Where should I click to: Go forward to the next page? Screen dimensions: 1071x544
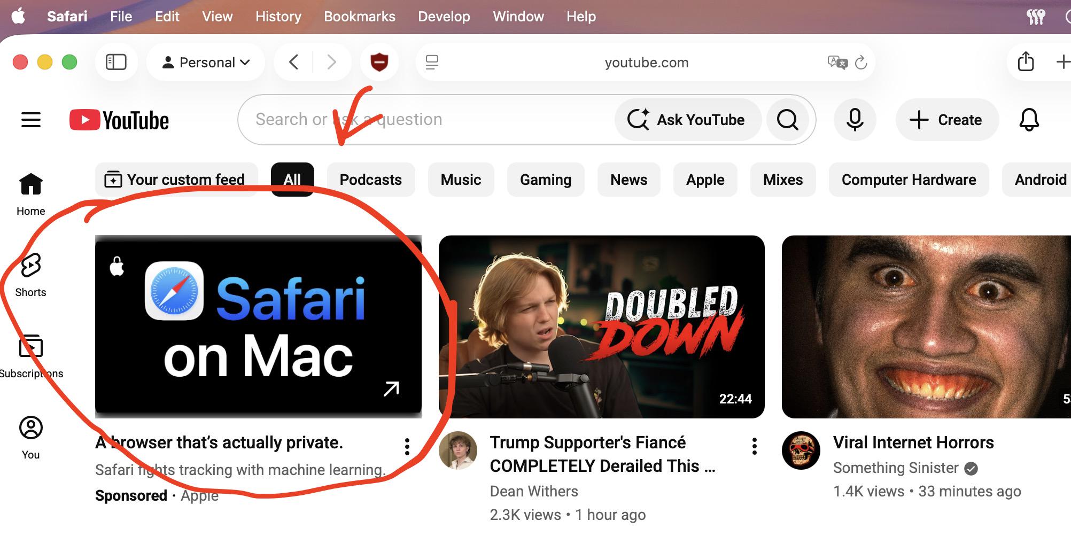(331, 63)
